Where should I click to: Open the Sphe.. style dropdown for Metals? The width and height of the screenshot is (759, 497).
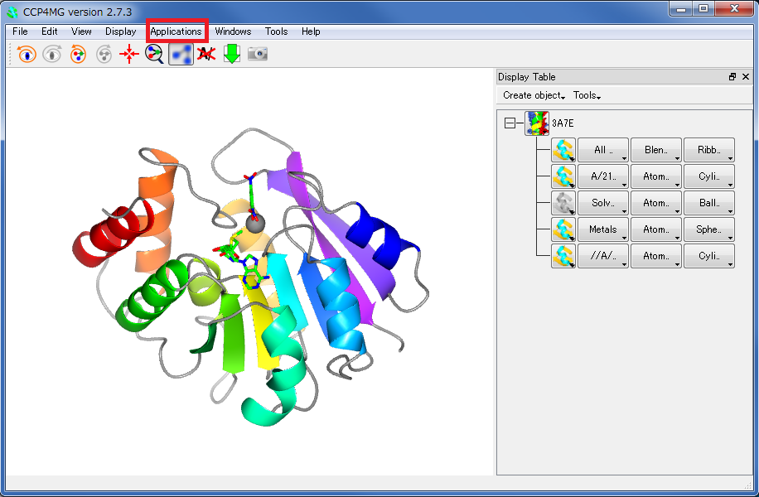click(709, 229)
